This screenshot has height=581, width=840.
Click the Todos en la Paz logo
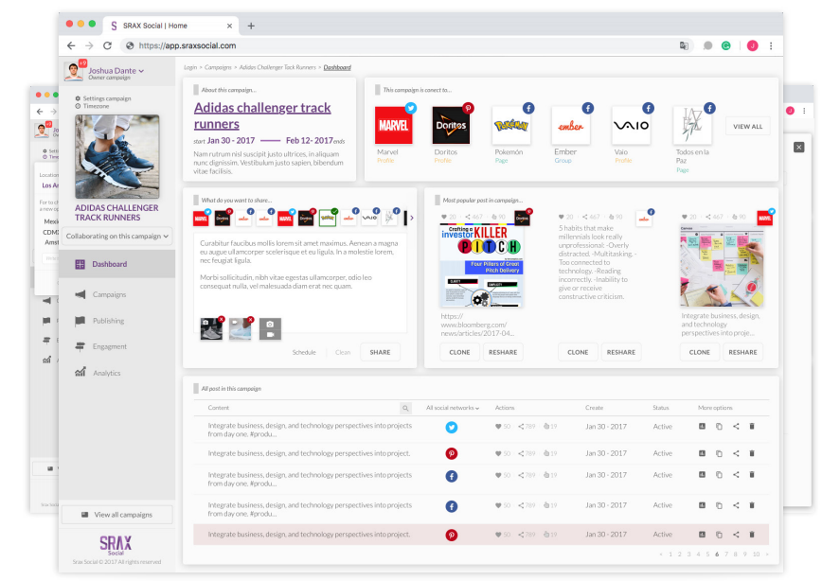(692, 125)
